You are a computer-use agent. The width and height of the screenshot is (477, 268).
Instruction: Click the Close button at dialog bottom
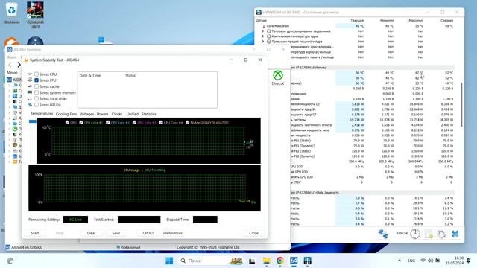(x=253, y=233)
